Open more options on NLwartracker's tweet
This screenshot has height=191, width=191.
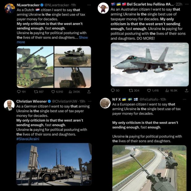(x=89, y=5)
